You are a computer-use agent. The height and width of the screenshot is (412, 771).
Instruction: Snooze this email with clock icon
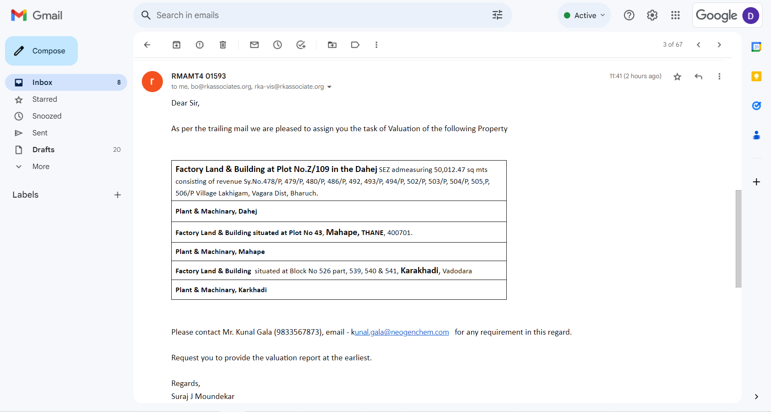click(x=278, y=45)
